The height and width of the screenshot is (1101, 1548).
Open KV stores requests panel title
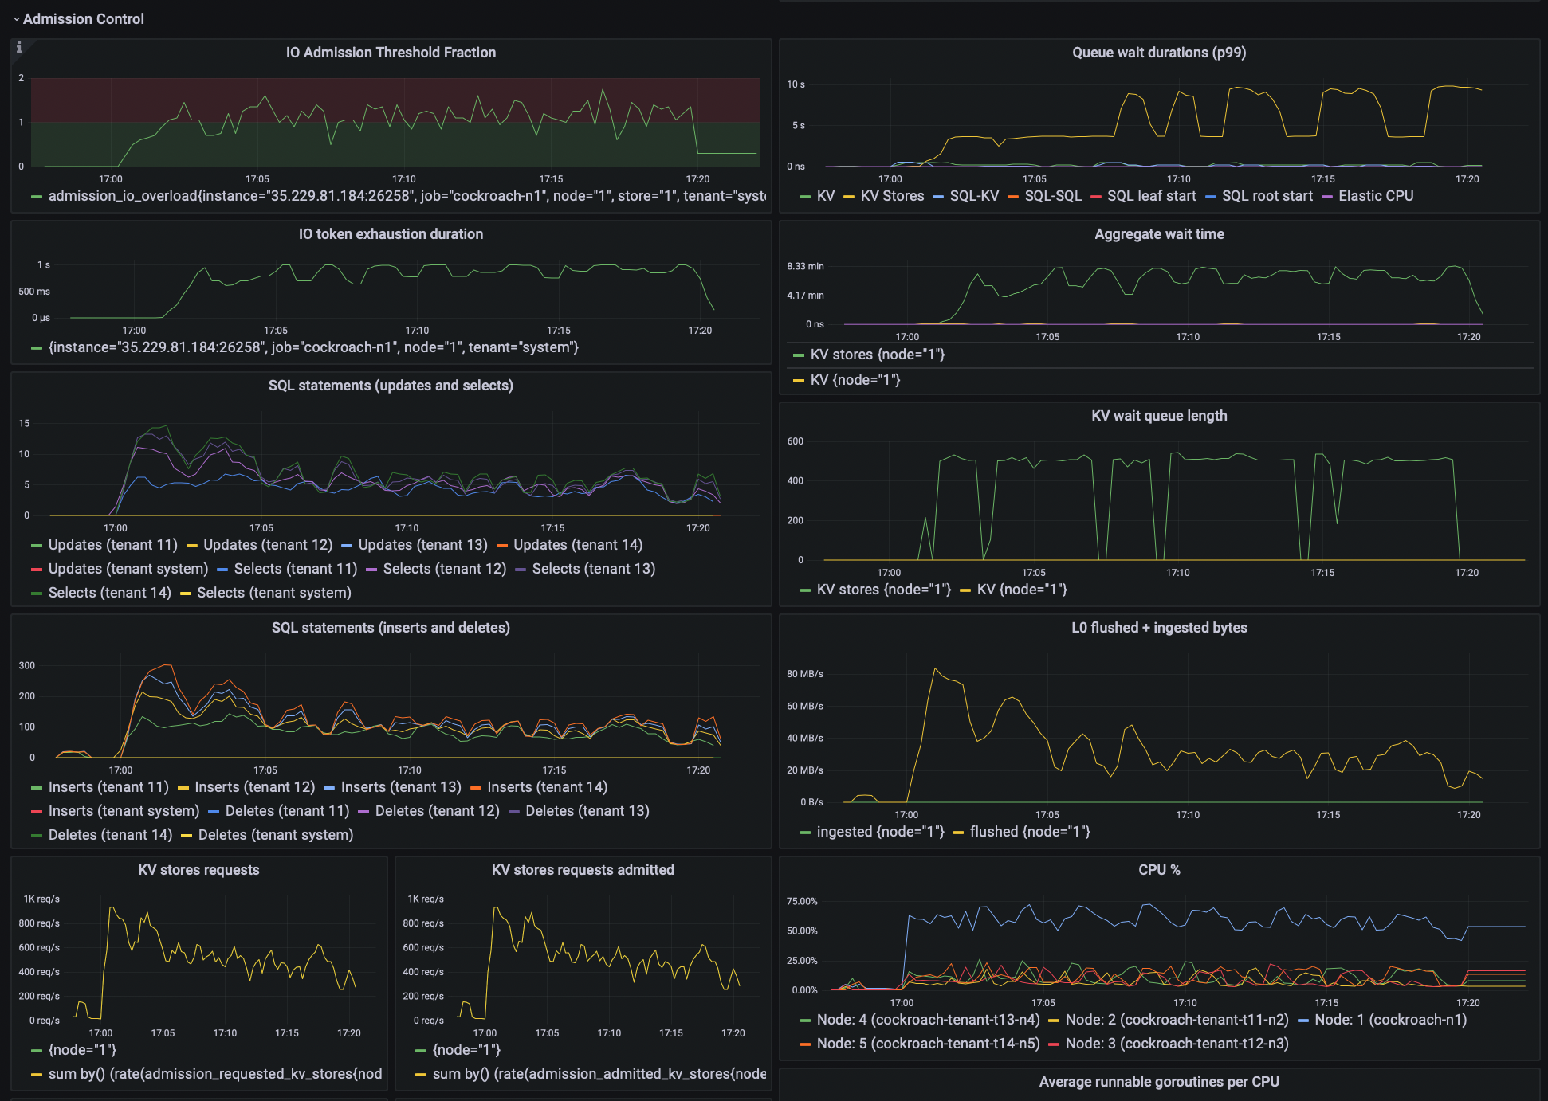click(x=198, y=870)
